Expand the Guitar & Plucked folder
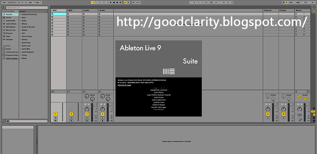Screen dimensions: 317x154 [x=21, y=27]
